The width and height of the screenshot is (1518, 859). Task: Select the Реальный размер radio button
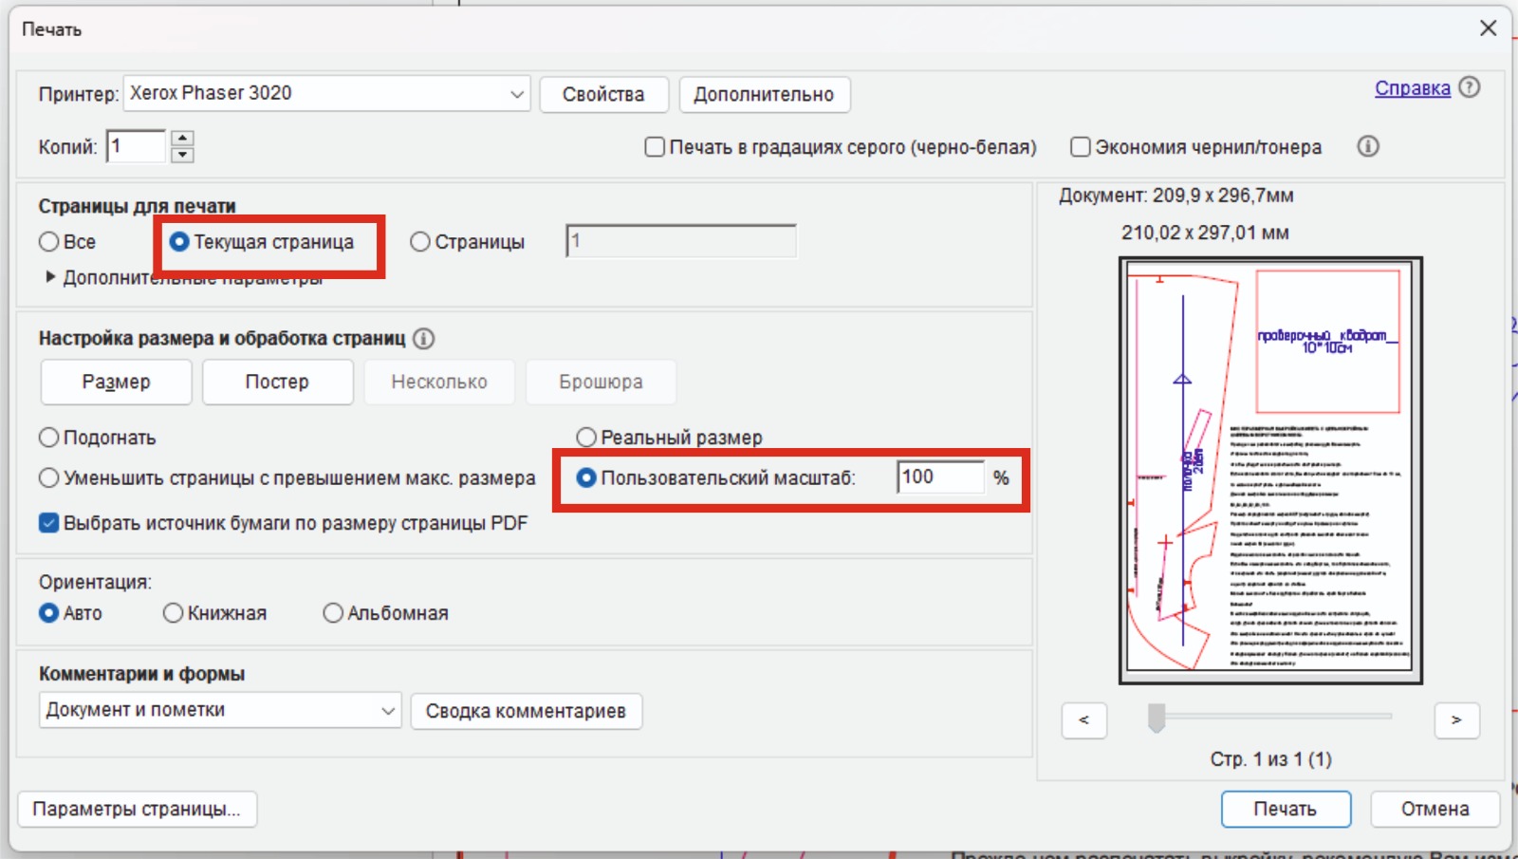point(586,437)
